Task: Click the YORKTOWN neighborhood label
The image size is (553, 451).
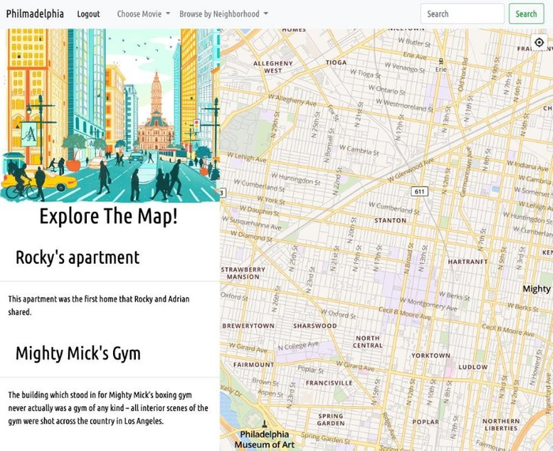Action: [x=431, y=355]
